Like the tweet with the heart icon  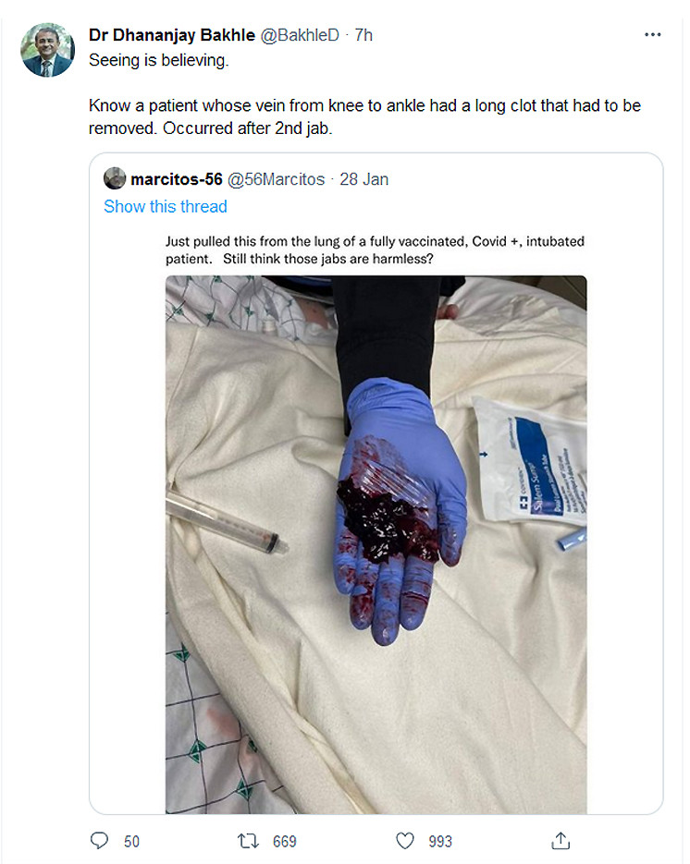(405, 840)
